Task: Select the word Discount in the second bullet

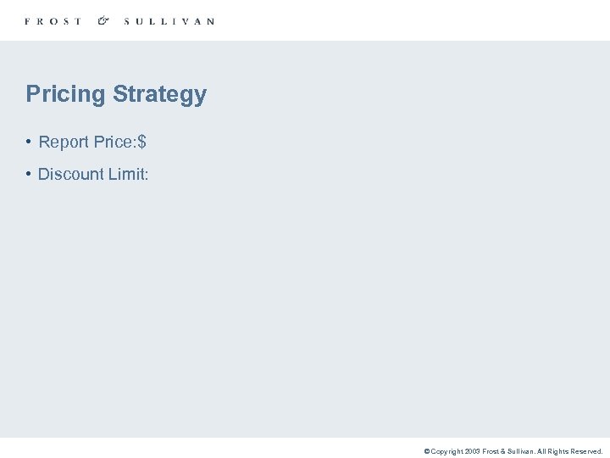Action: [x=70, y=174]
